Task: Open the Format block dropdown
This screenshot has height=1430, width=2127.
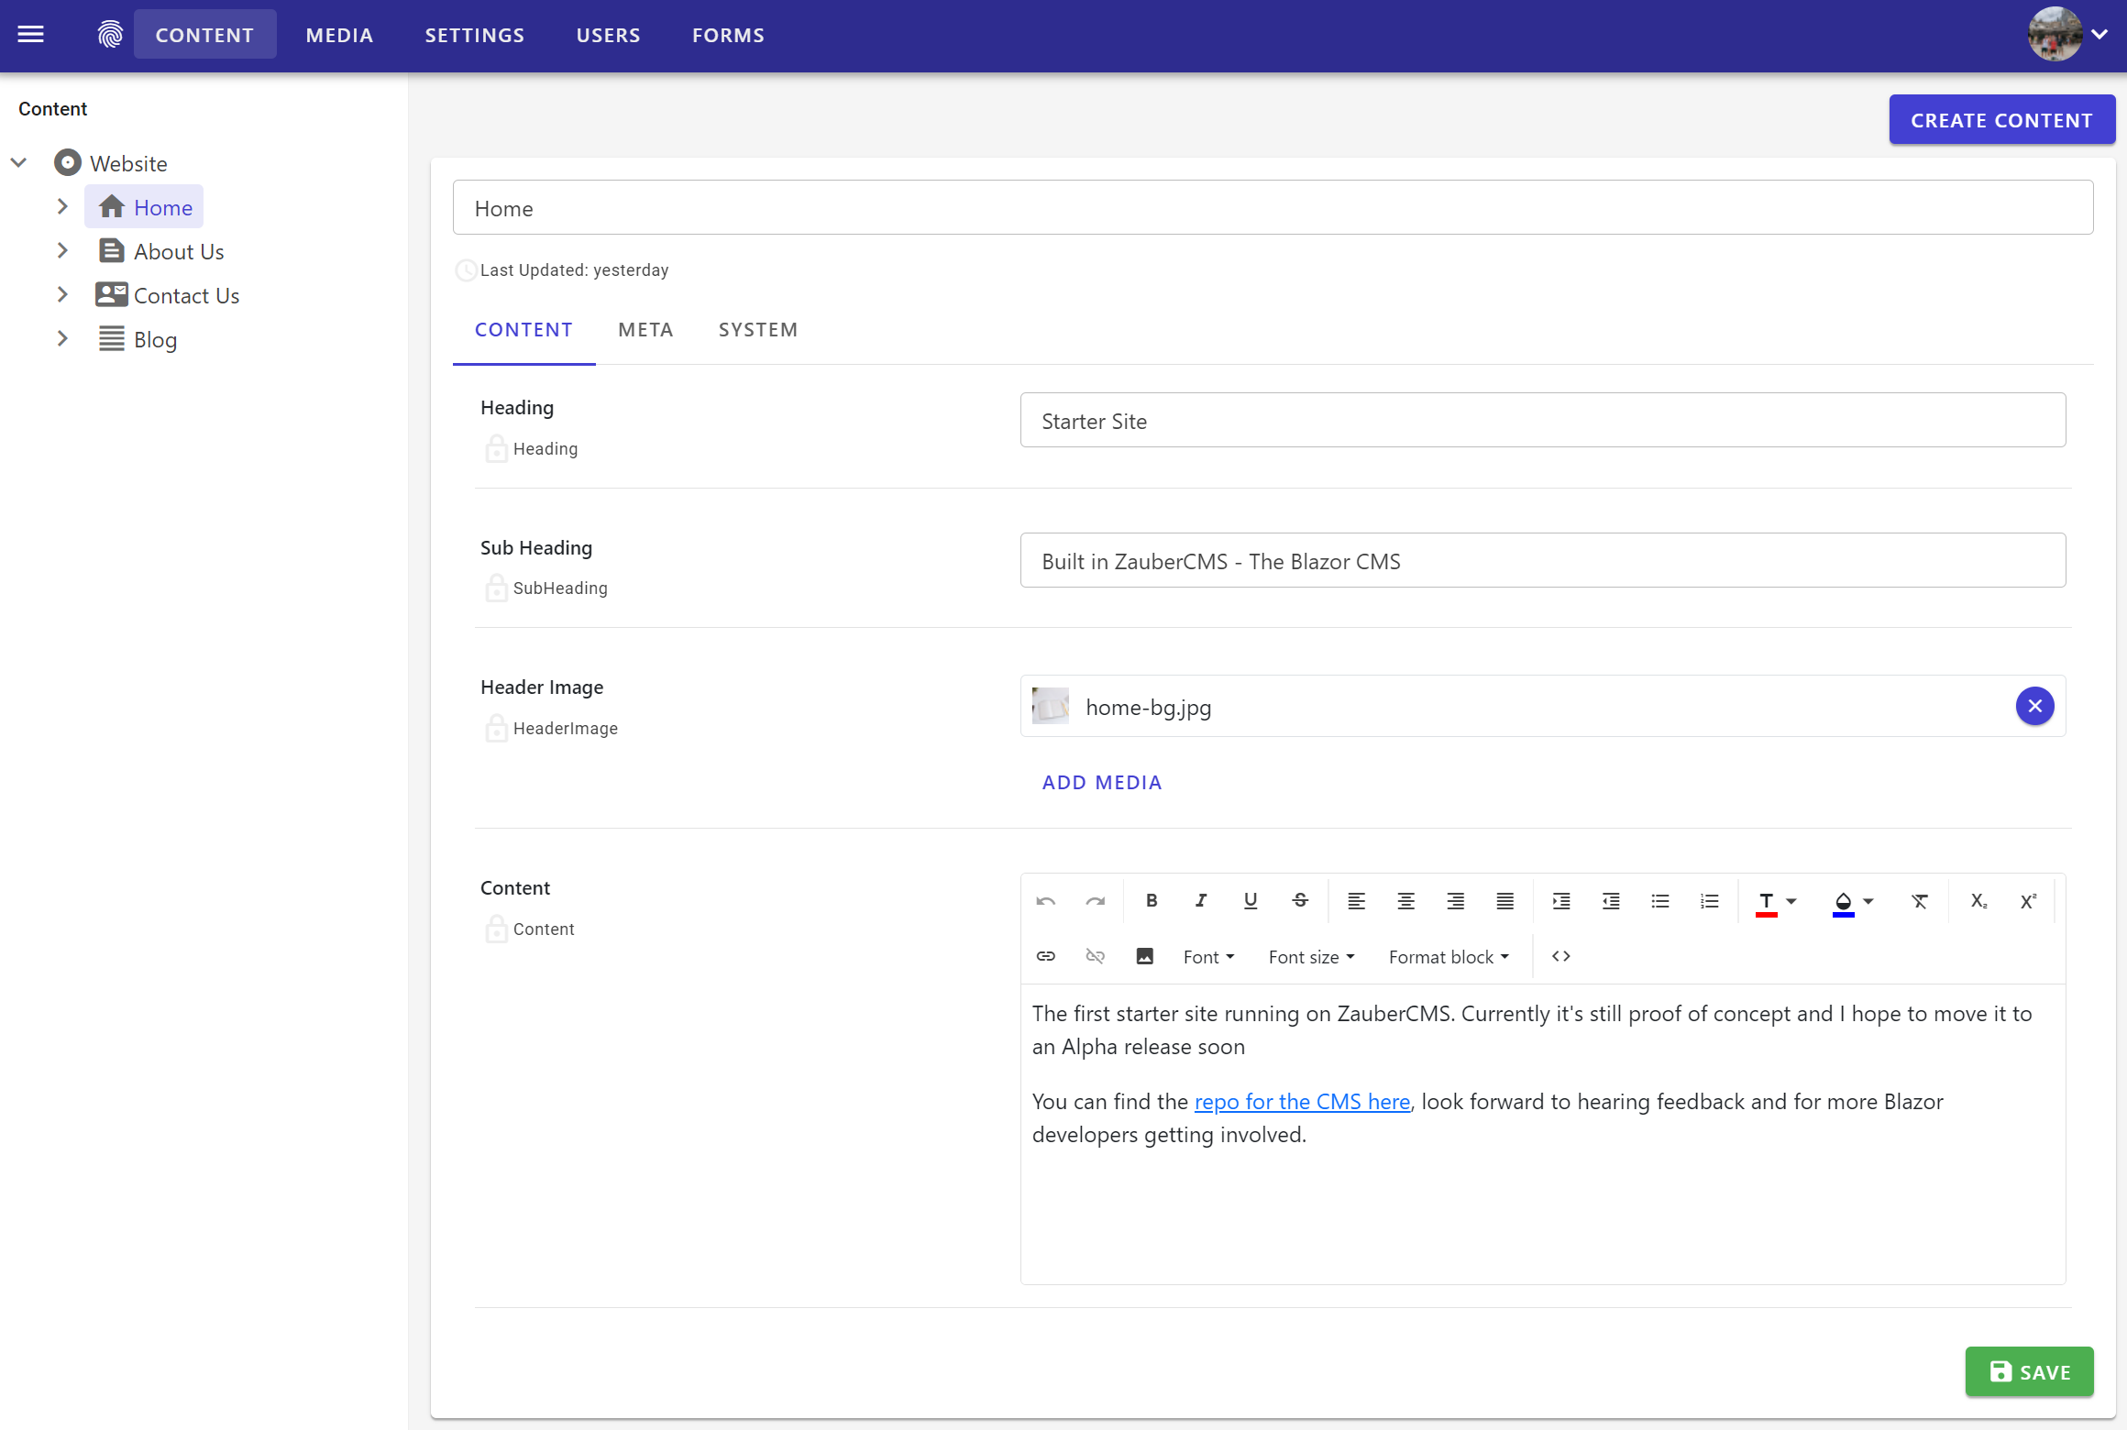Action: [1449, 956]
